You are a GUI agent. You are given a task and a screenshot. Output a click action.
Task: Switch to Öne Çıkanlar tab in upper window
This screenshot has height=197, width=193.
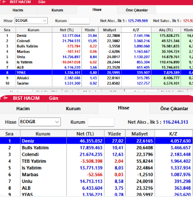(136, 10)
